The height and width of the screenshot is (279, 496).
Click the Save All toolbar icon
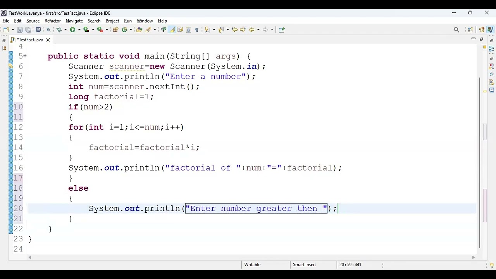point(28,29)
